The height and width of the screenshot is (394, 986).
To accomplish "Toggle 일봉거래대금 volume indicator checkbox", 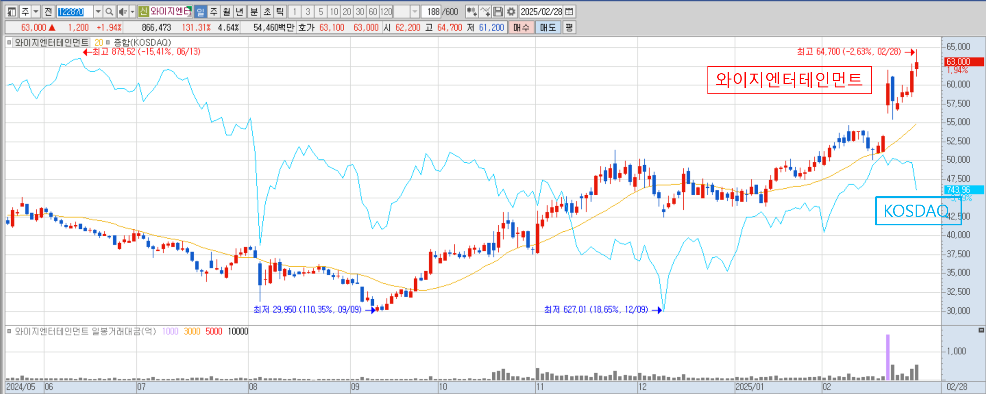I will point(9,331).
